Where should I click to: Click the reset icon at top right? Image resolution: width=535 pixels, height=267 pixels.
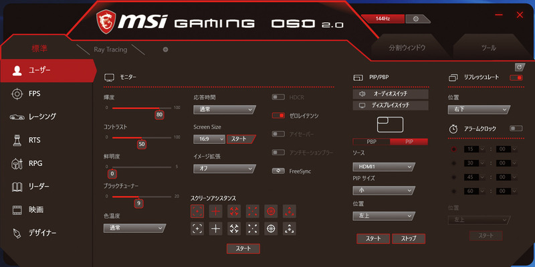point(520,67)
